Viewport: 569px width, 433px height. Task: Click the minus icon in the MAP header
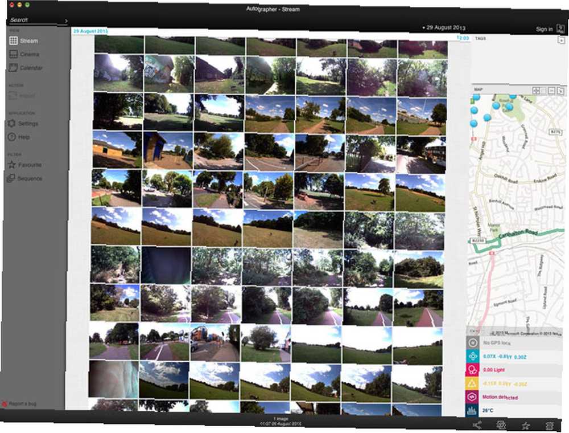(x=551, y=91)
